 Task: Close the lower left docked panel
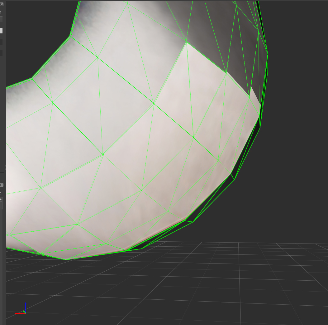[x=2, y=185]
